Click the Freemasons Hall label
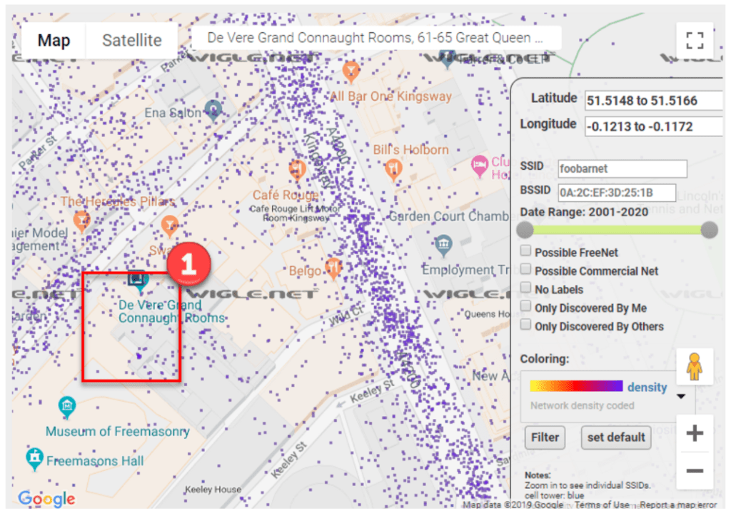This screenshot has height=521, width=731. (95, 461)
